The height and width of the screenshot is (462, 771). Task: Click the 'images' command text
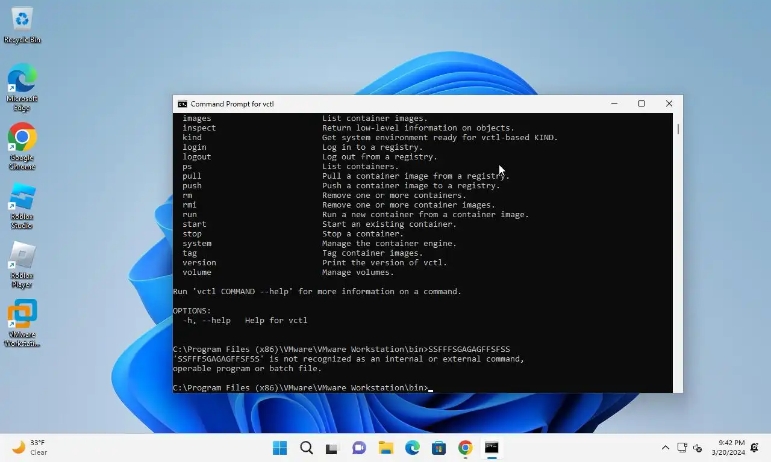[197, 119]
